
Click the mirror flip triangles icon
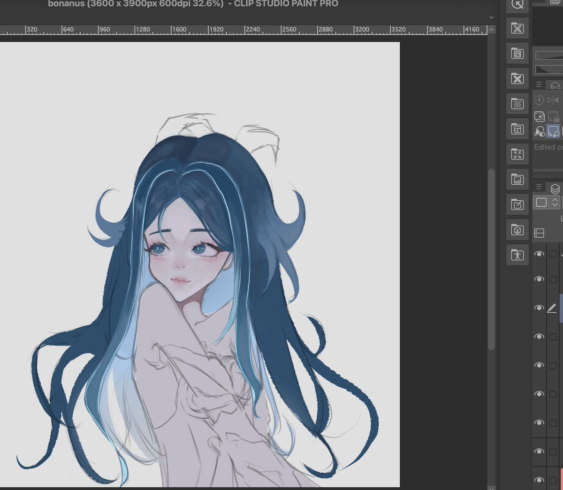tap(554, 100)
